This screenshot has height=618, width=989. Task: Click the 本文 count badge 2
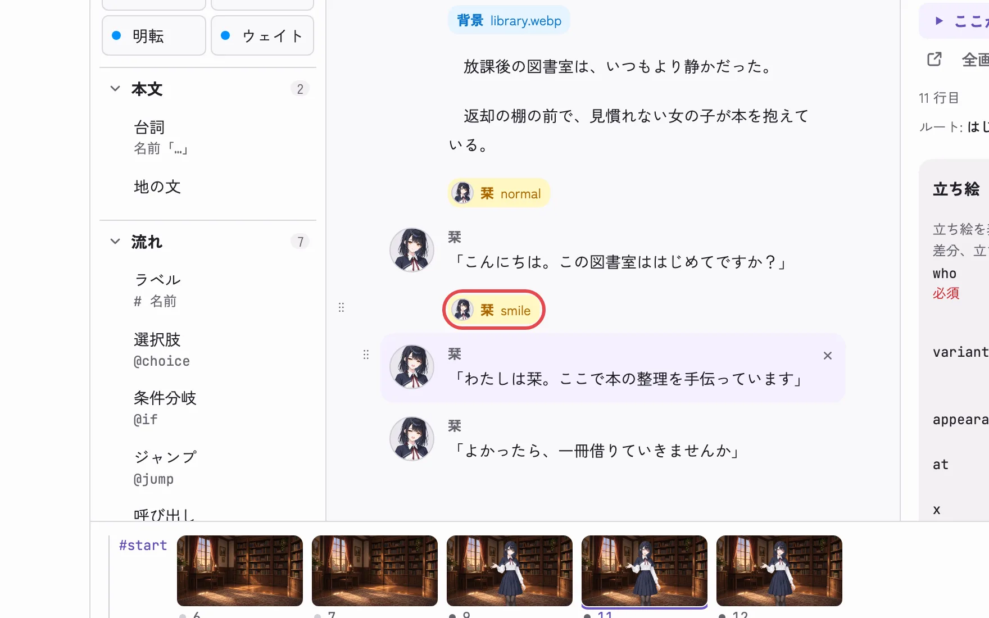300,89
